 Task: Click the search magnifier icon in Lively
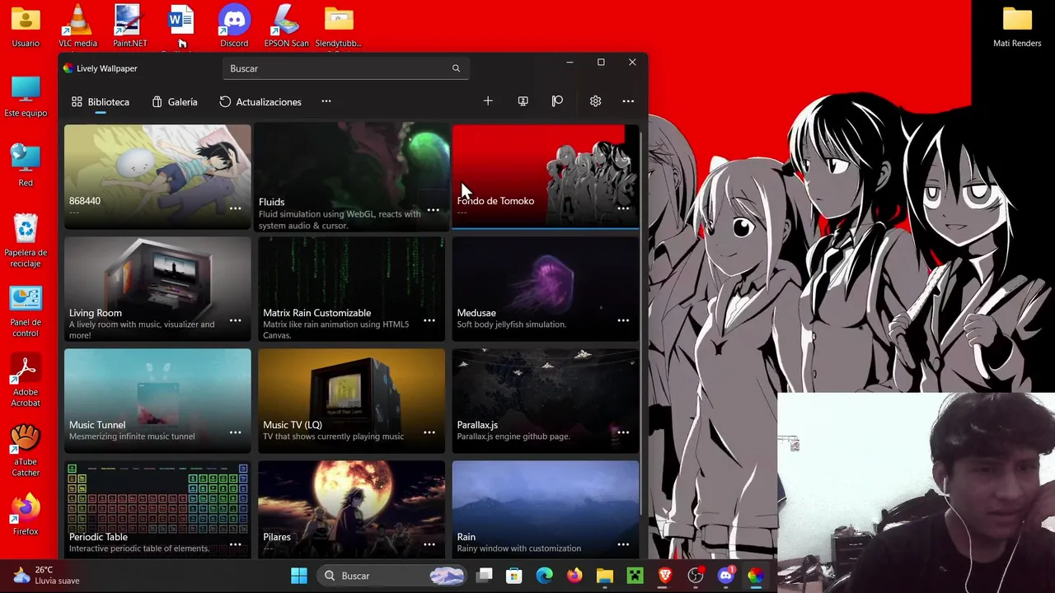456,68
